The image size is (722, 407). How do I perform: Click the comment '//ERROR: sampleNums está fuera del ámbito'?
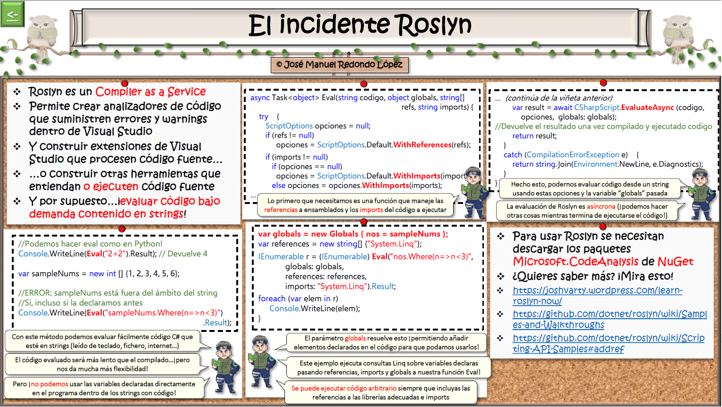(x=118, y=293)
